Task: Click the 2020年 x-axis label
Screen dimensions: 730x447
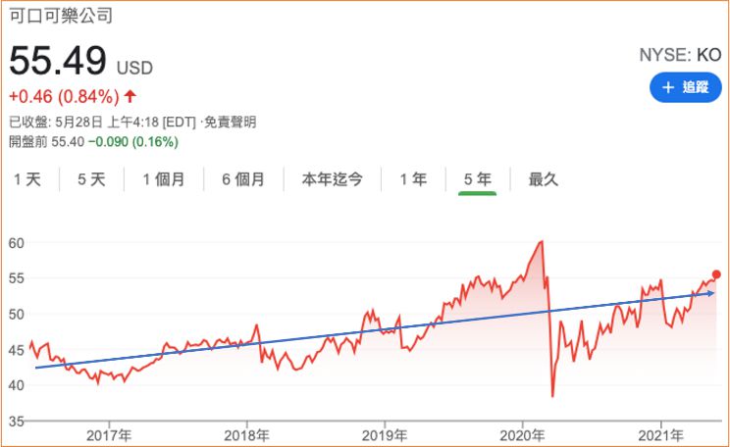Action: (522, 436)
